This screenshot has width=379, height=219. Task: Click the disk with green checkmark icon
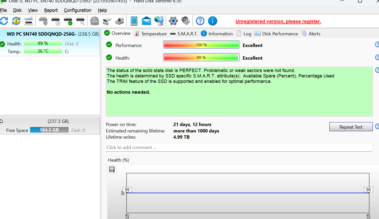tap(68, 21)
